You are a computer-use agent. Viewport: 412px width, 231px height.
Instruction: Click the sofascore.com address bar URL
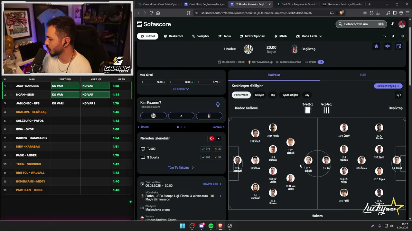(257, 13)
